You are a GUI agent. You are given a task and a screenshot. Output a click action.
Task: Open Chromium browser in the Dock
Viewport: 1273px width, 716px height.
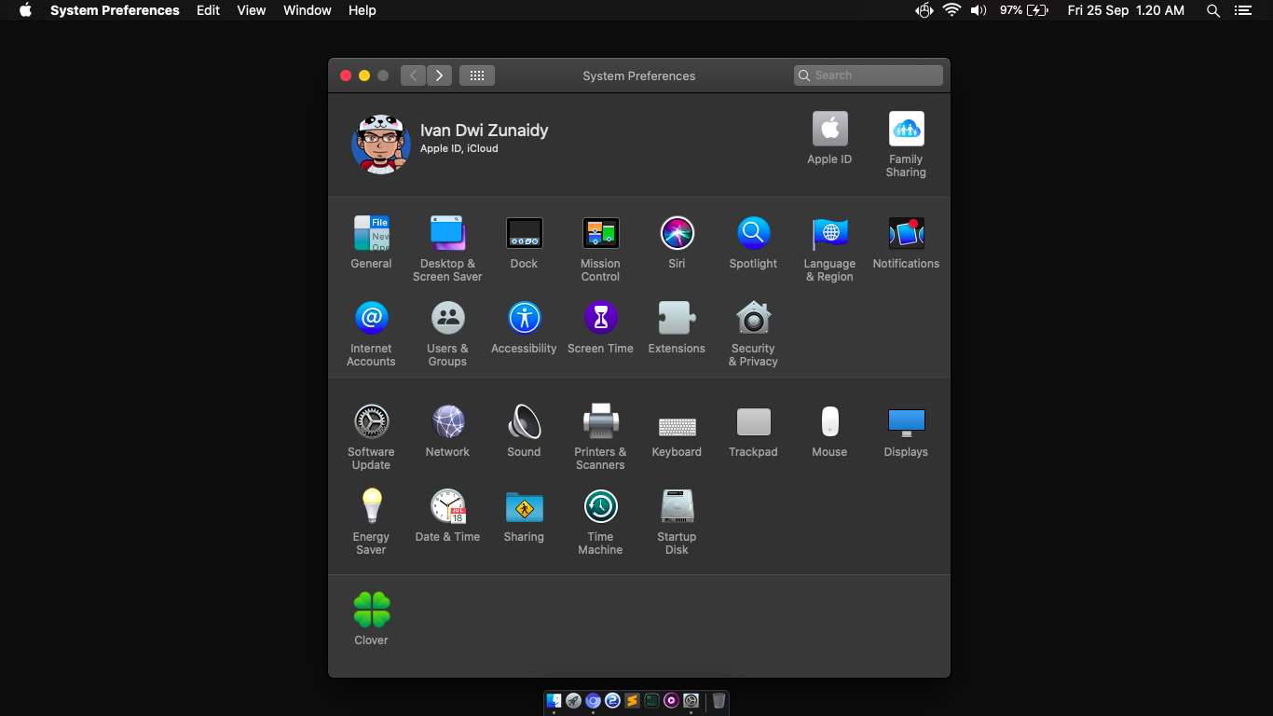pos(593,700)
